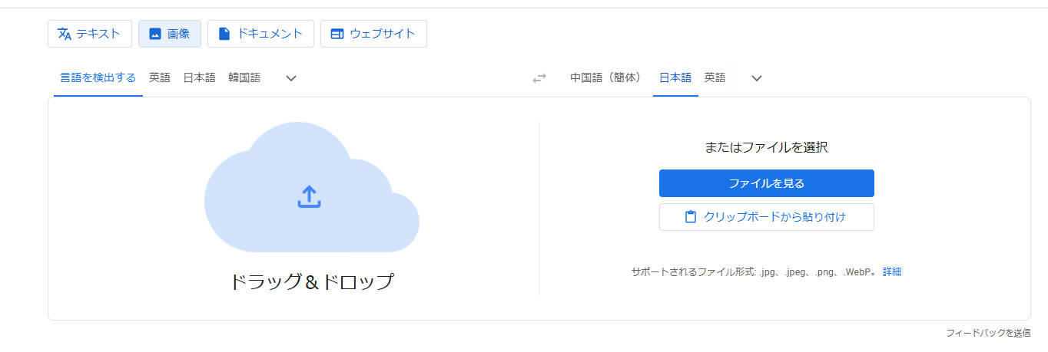Click the clipboard icon for paste
This screenshot has height=352, width=1048.
point(691,217)
